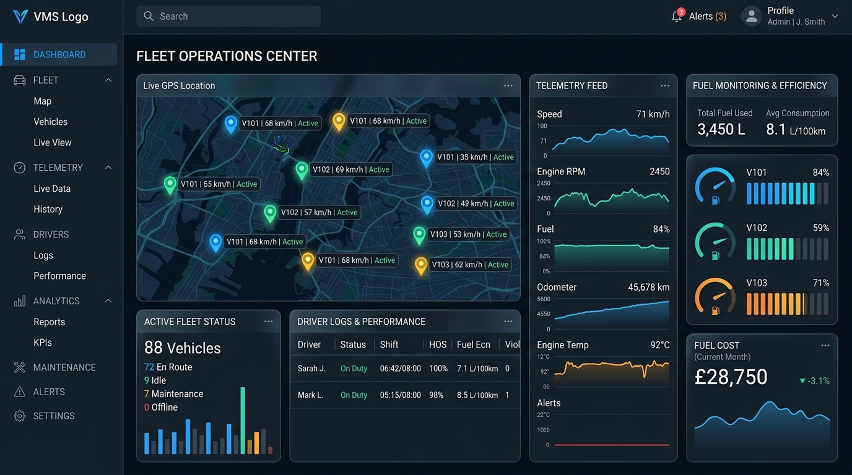
Task: Click the Settings gear icon
Action: point(20,416)
